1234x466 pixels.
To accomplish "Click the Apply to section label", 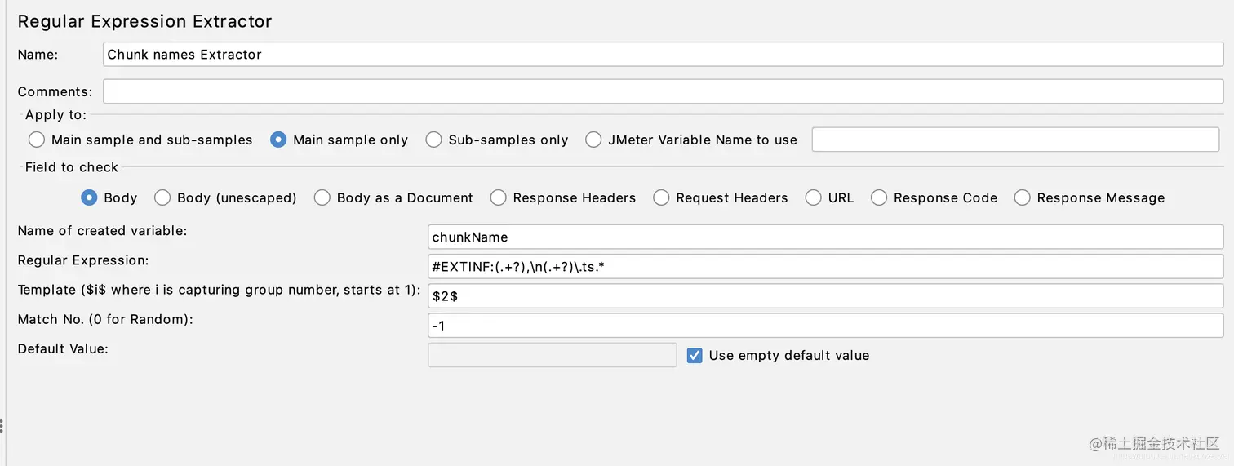I will [x=55, y=115].
